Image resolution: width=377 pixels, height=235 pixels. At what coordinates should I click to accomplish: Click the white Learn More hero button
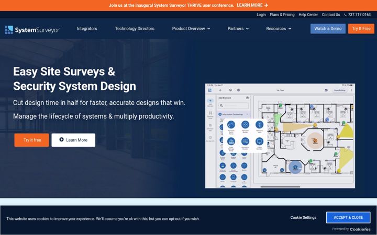point(73,140)
